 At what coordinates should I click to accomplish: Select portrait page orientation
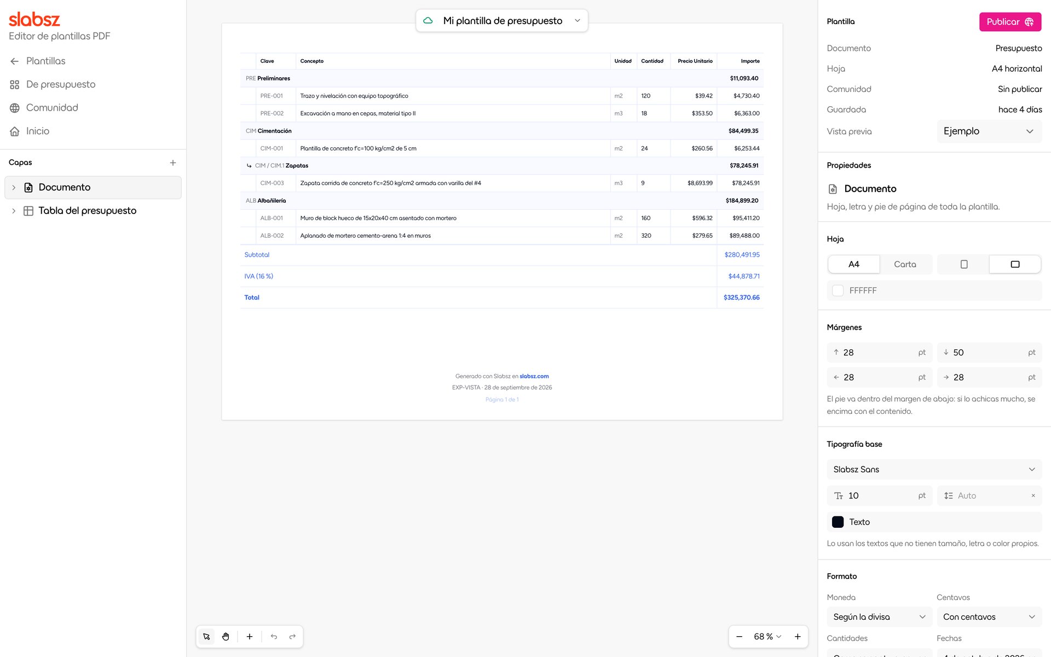click(964, 264)
